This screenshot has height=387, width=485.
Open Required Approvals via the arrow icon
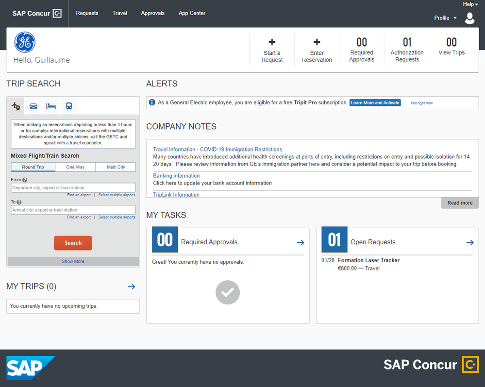pos(301,242)
